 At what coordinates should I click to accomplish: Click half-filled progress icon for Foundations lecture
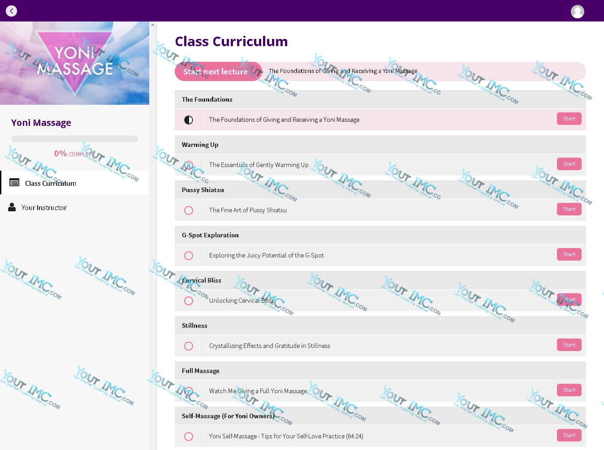pyautogui.click(x=189, y=120)
